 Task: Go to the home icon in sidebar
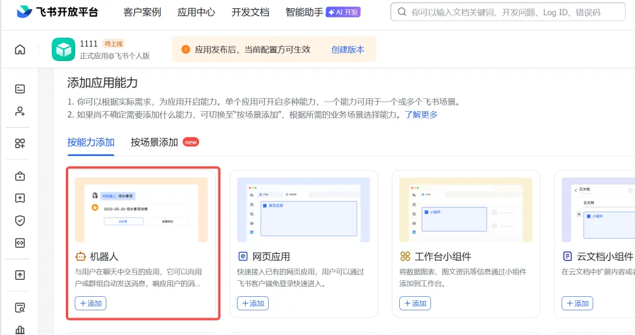click(20, 49)
